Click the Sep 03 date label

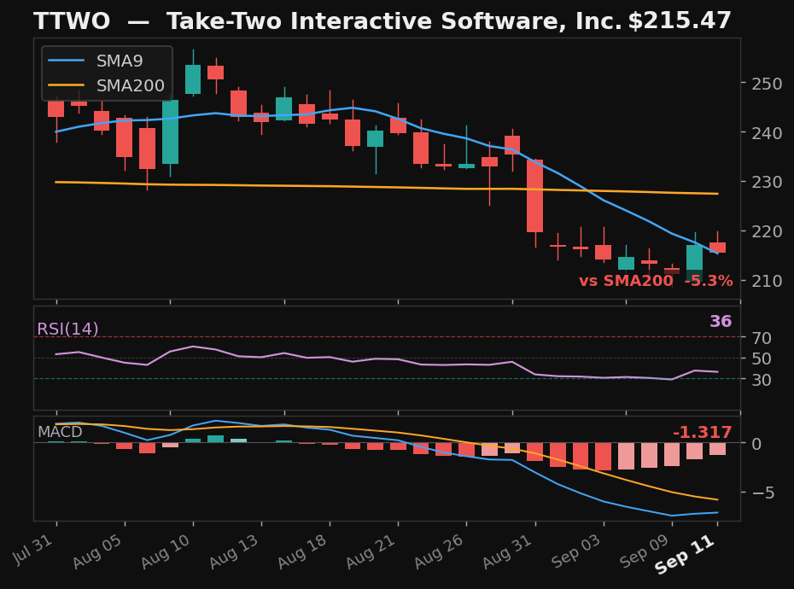coord(575,551)
